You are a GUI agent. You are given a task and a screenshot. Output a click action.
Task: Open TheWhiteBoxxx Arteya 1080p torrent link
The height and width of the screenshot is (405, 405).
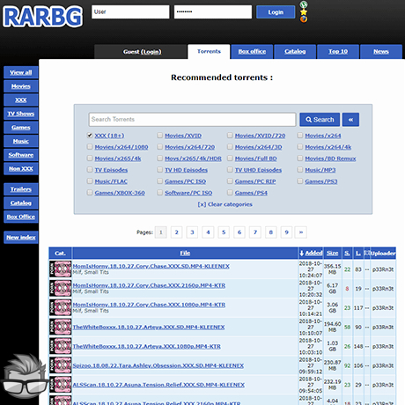pyautogui.click(x=147, y=346)
